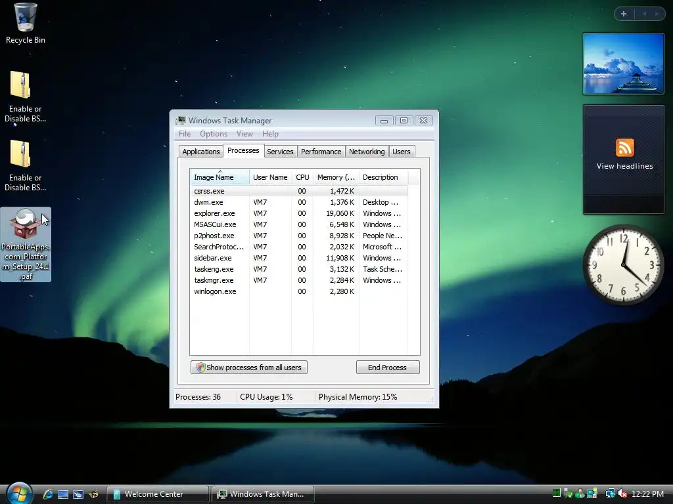Open the Help menu in Task Manager
The height and width of the screenshot is (504, 673).
coord(270,134)
